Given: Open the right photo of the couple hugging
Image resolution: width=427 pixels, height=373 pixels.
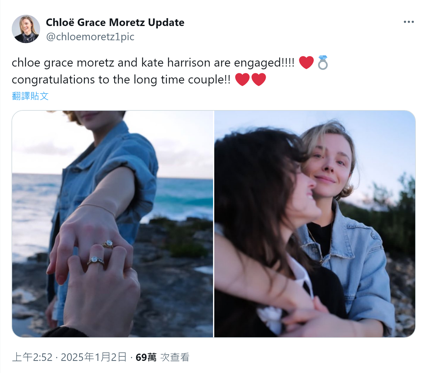Looking at the screenshot, I should 315,224.
